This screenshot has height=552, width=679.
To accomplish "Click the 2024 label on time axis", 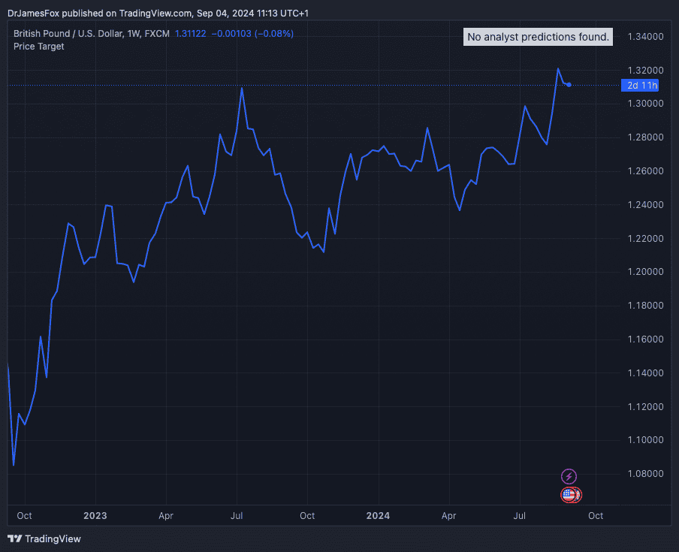I will 379,516.
